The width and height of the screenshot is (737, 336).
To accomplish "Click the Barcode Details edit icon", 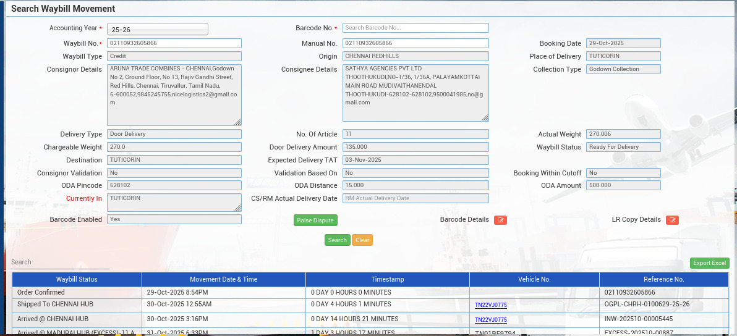I will coord(500,220).
